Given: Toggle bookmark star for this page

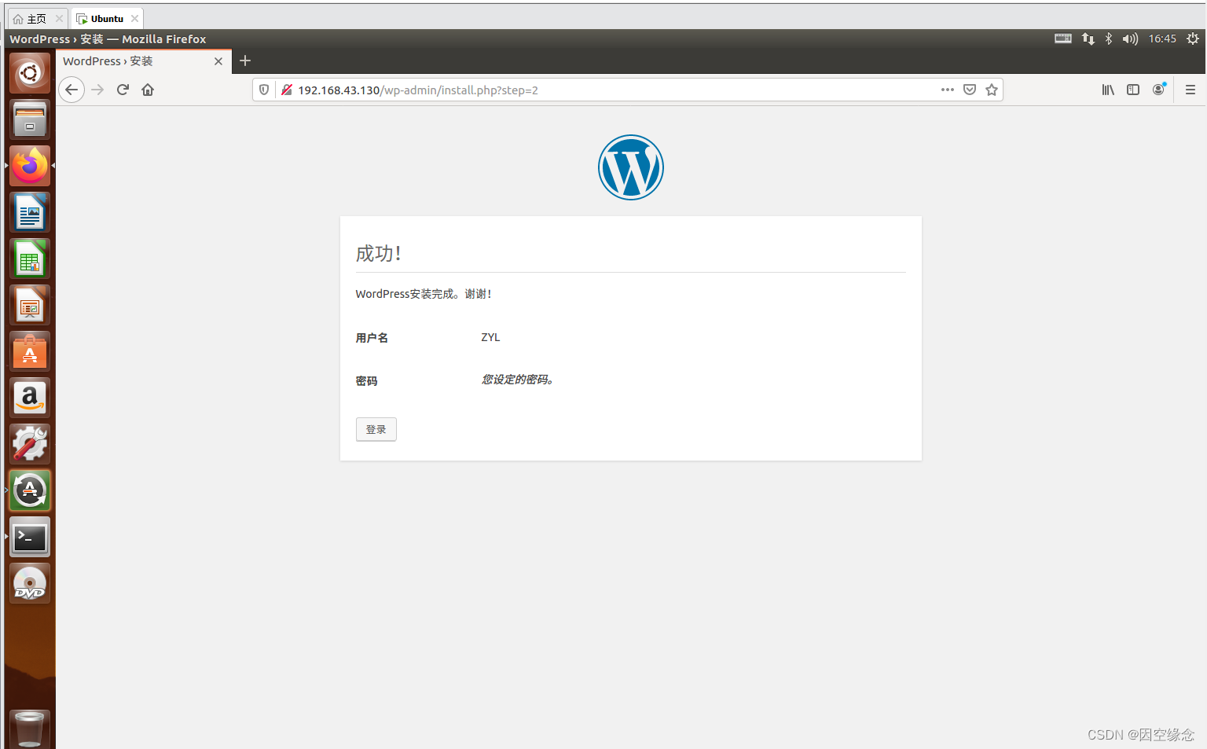Looking at the screenshot, I should (991, 90).
